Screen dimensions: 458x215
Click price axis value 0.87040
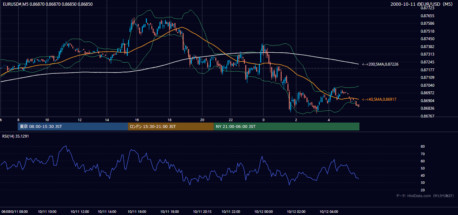[x=427, y=85]
